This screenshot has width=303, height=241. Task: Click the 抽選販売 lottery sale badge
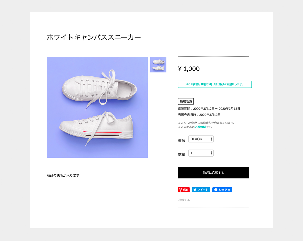(186, 101)
